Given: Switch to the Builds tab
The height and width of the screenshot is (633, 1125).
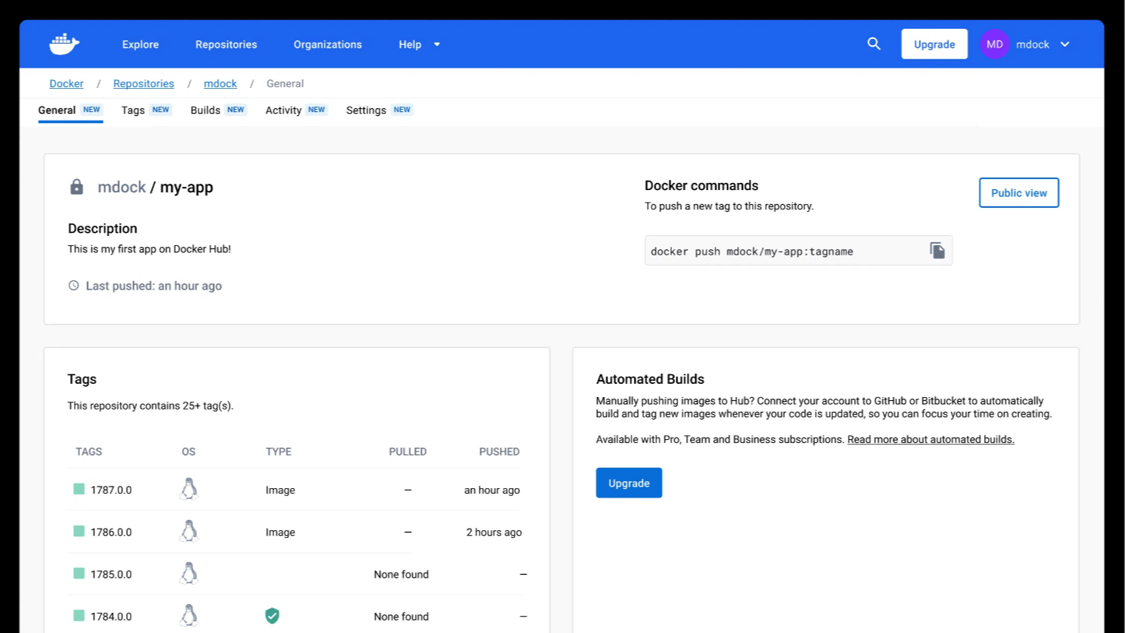Looking at the screenshot, I should tap(218, 110).
